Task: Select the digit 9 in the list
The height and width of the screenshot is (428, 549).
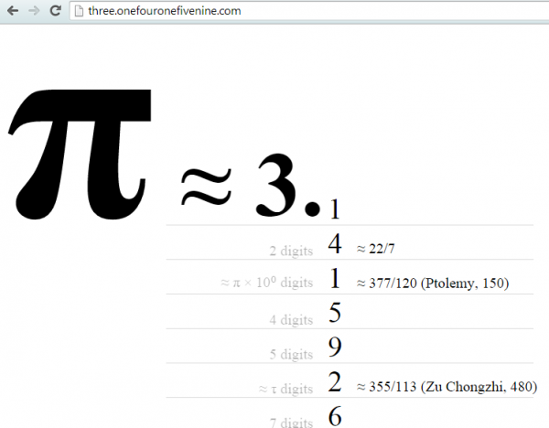Action: point(335,348)
